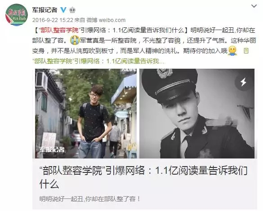
Task: Click the lightning bolt icon on image
Action: pos(243,82)
